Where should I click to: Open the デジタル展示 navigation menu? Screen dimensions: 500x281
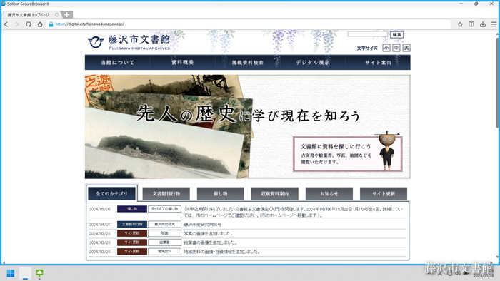[x=313, y=62]
